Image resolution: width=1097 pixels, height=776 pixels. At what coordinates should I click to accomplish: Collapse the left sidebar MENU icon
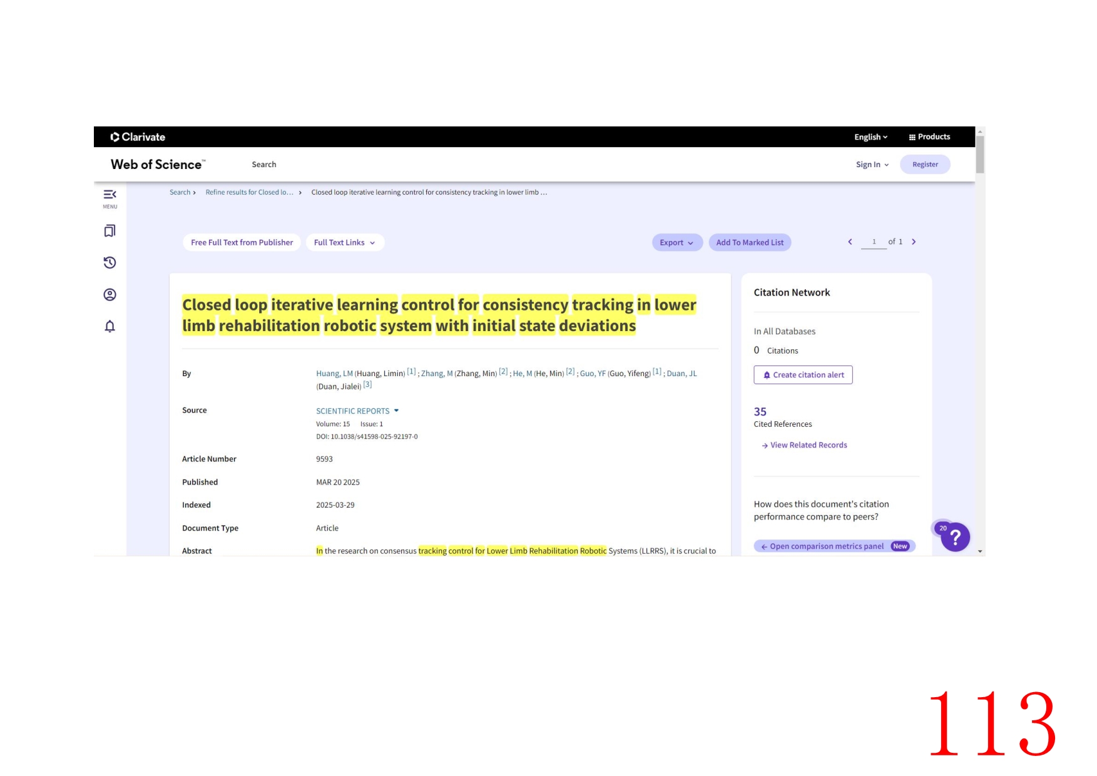point(110,195)
